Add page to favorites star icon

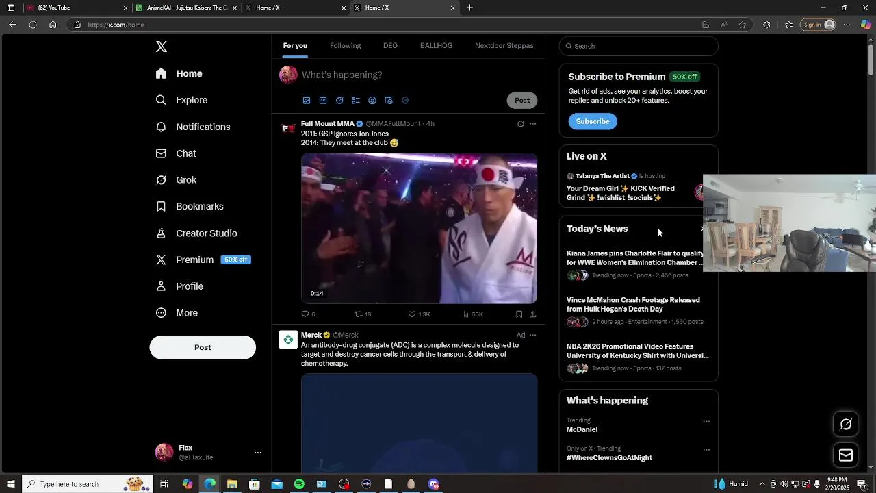[x=743, y=25]
